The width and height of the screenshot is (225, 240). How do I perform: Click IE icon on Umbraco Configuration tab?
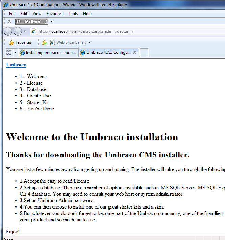tap(83, 52)
